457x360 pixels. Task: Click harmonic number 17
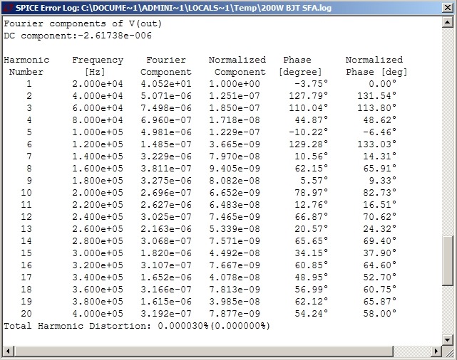(26, 277)
